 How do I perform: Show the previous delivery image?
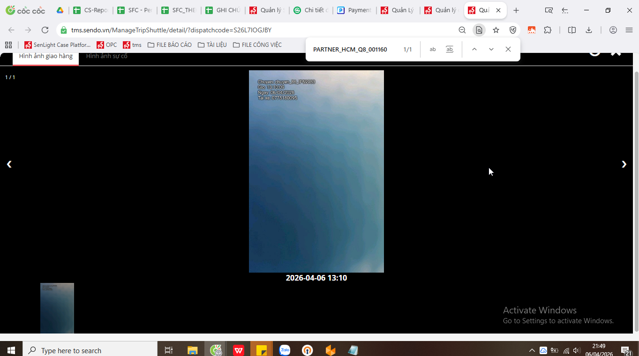point(9,164)
